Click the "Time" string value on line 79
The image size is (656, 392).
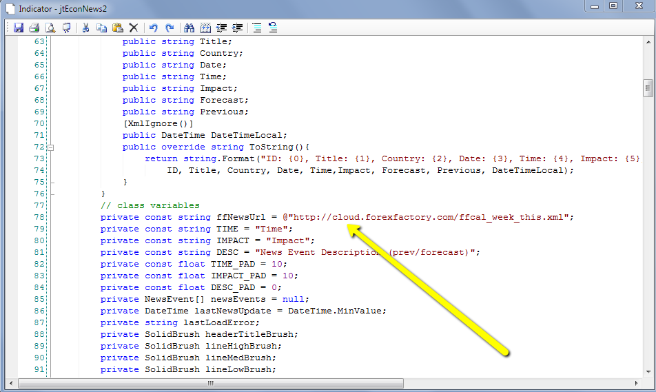coord(271,229)
